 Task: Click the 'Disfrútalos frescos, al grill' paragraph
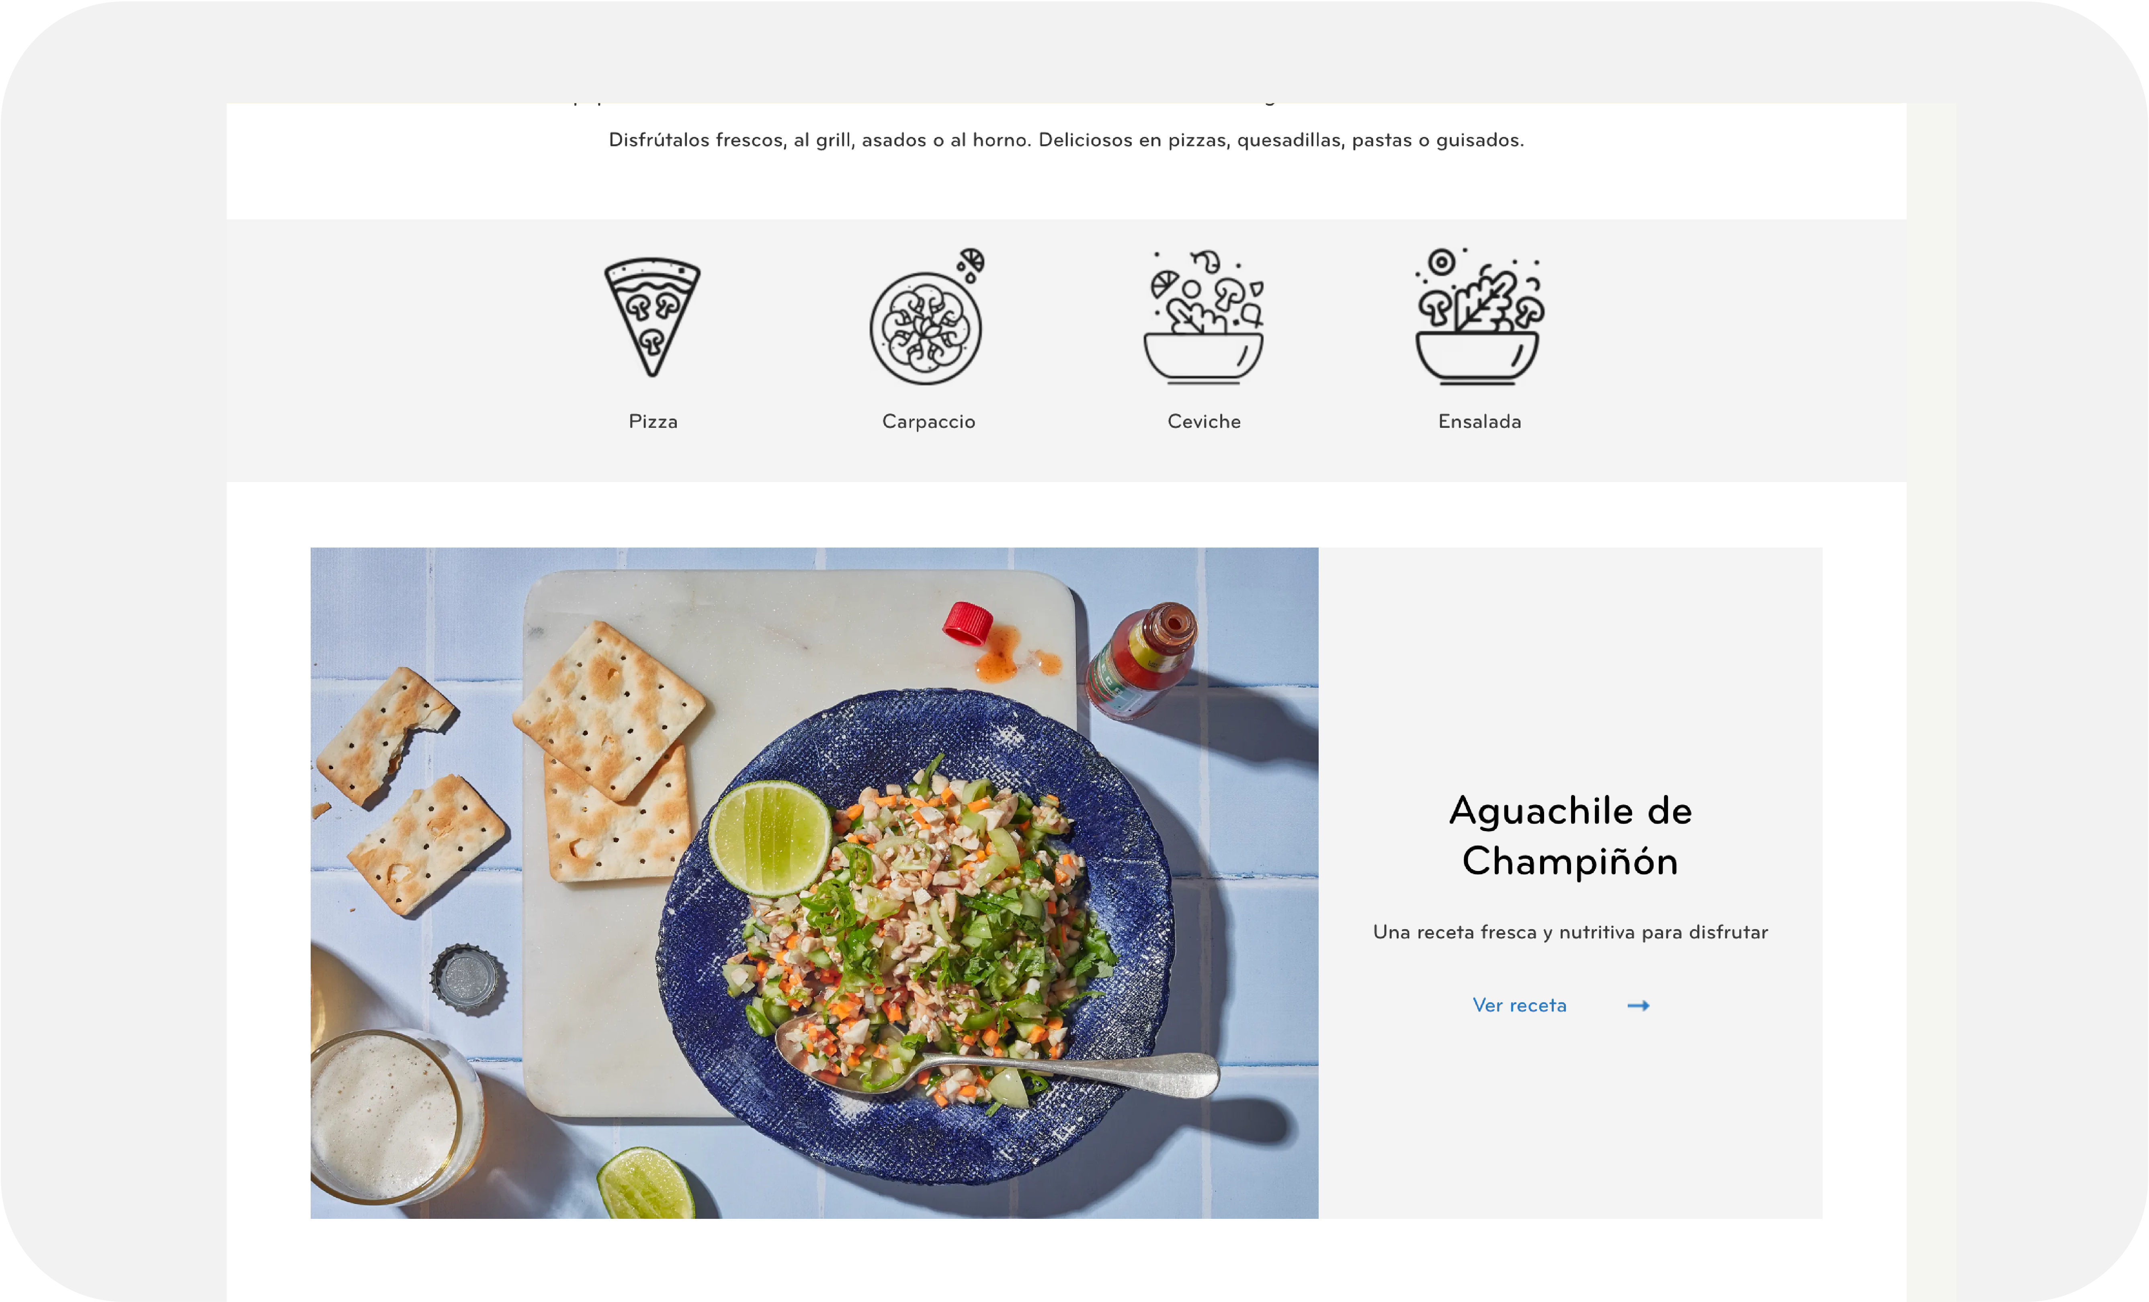coord(1066,140)
